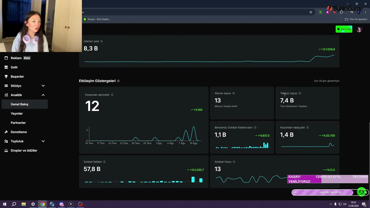Show hidden system tray icons
The width and height of the screenshot is (370, 208).
click(331, 204)
